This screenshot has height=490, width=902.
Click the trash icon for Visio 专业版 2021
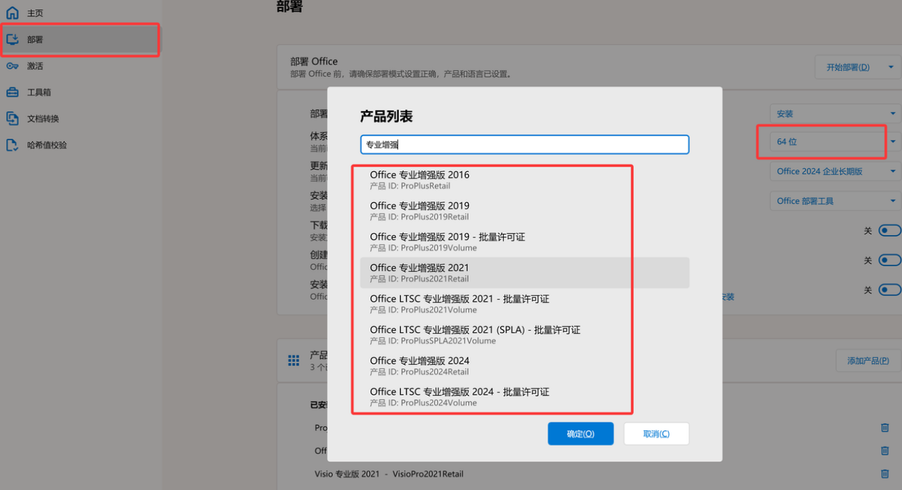pos(885,474)
